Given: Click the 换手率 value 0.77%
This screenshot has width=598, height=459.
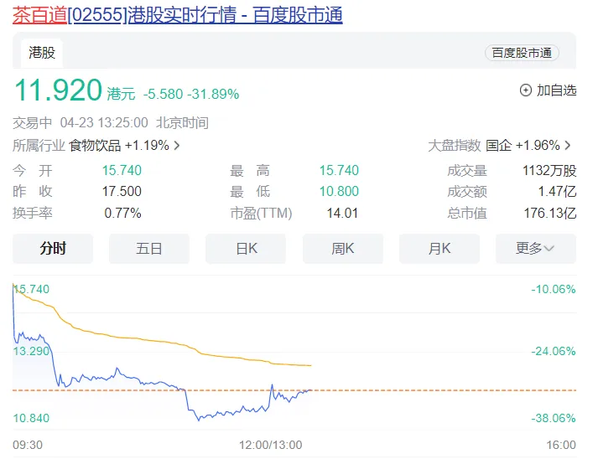Looking at the screenshot, I should click(x=122, y=213).
